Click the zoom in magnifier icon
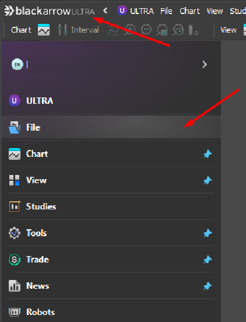This screenshot has width=246, height=322. 130,30
